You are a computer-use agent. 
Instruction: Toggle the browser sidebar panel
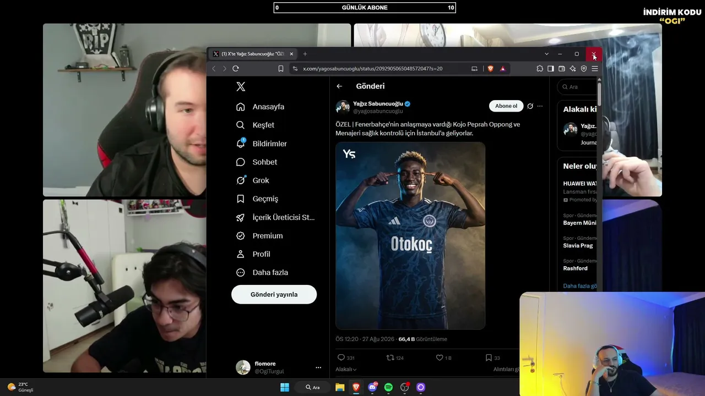pyautogui.click(x=551, y=69)
